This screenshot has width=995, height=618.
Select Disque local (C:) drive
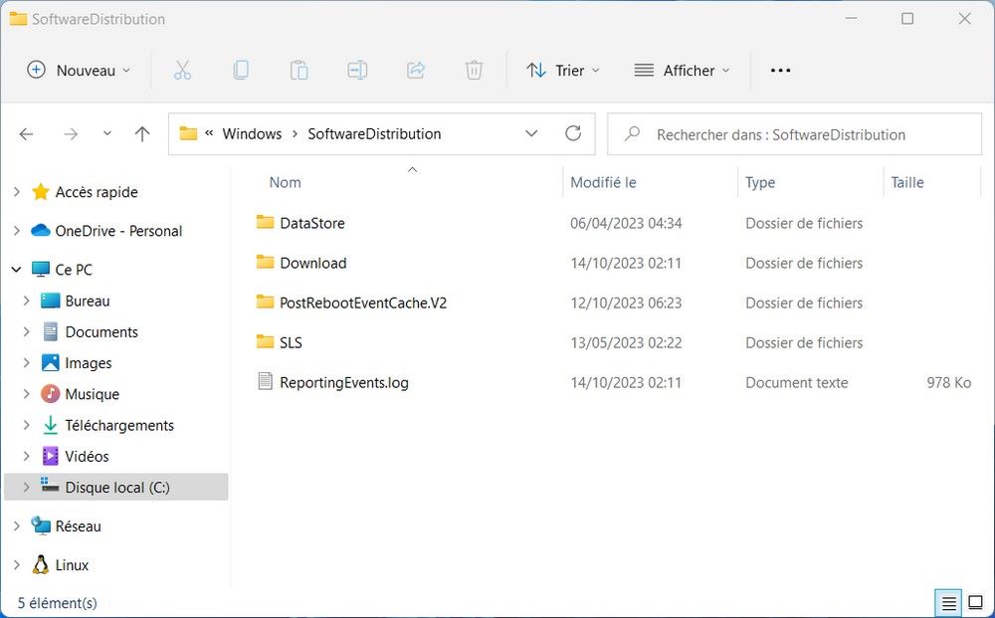coord(117,488)
